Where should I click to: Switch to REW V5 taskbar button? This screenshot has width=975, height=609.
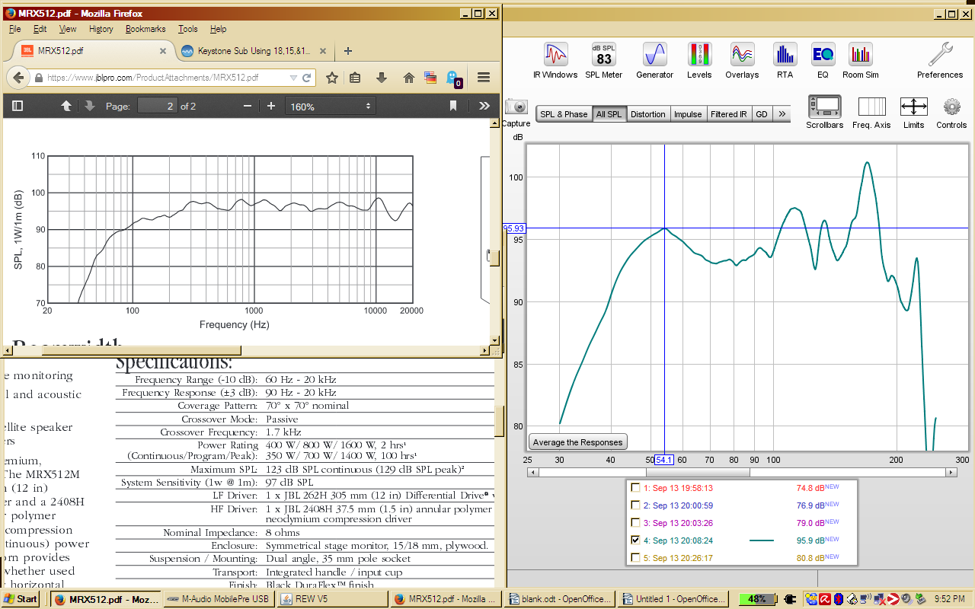pos(331,599)
